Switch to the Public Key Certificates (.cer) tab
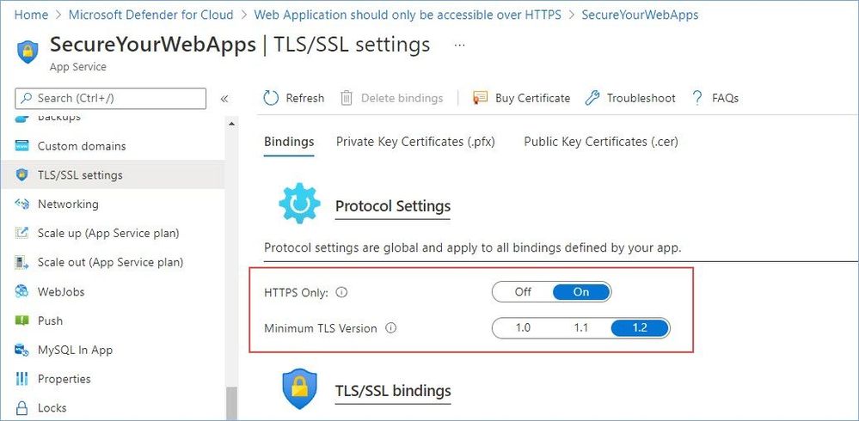The width and height of the screenshot is (859, 421). point(601,142)
